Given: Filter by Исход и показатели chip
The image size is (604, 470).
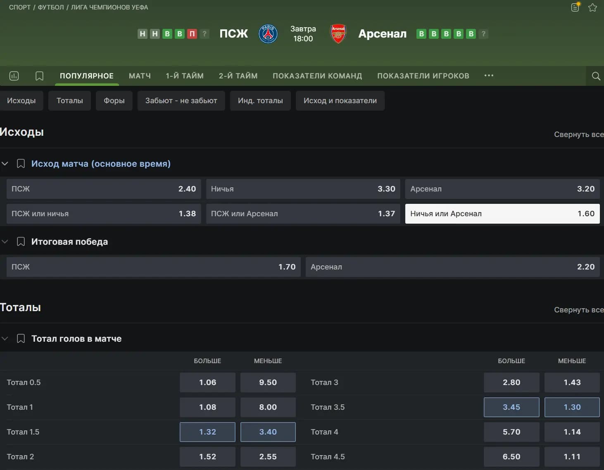Looking at the screenshot, I should (340, 101).
